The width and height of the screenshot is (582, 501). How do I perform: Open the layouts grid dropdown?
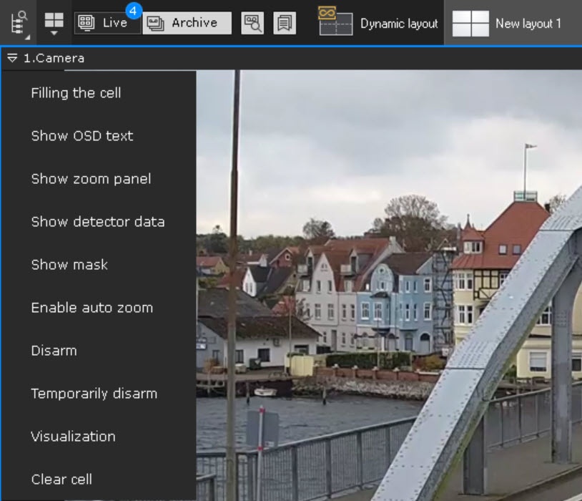point(54,23)
